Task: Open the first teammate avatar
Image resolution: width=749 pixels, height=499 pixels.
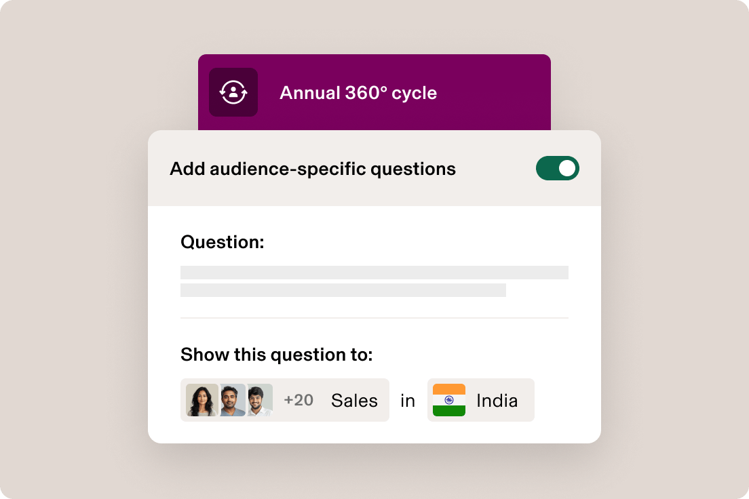Action: (202, 400)
